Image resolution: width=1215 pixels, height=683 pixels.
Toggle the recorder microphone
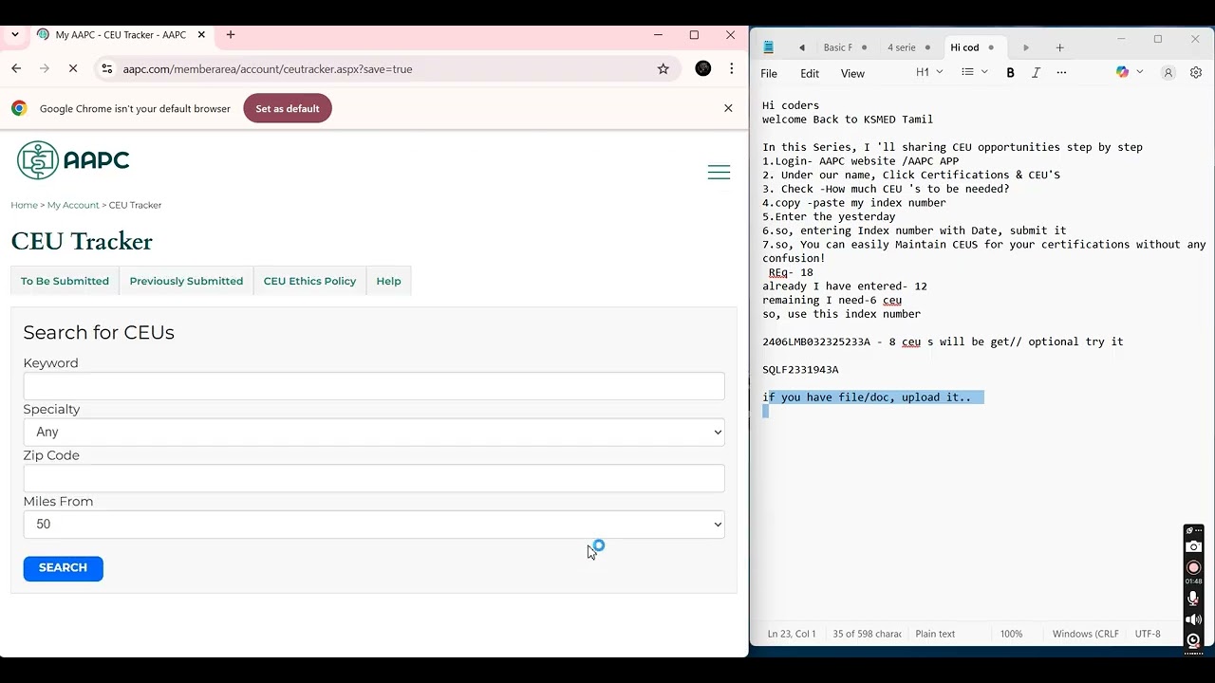click(1193, 599)
